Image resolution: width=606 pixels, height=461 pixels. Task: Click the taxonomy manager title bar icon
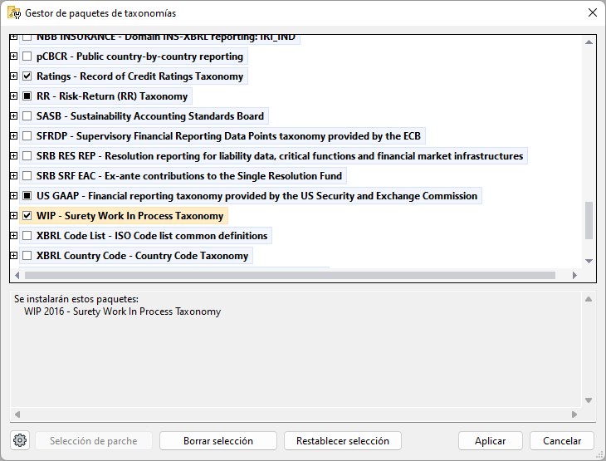pos(14,12)
